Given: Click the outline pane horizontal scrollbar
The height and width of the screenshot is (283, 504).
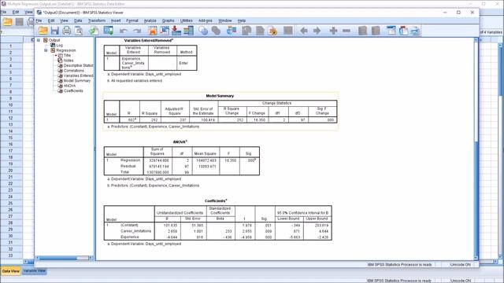Looking at the screenshot, I should point(65,258).
